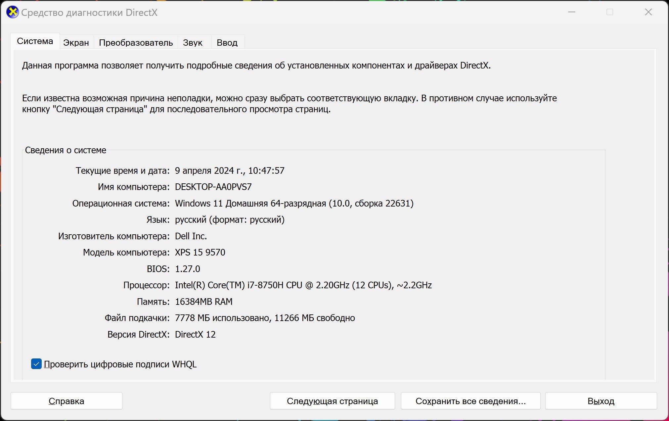Click the Модель компьютера label

tap(126, 253)
